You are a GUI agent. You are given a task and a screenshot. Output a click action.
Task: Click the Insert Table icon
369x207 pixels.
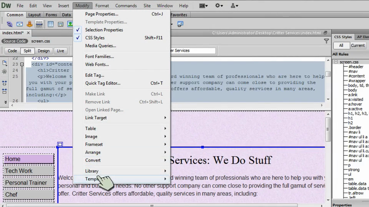50,24
